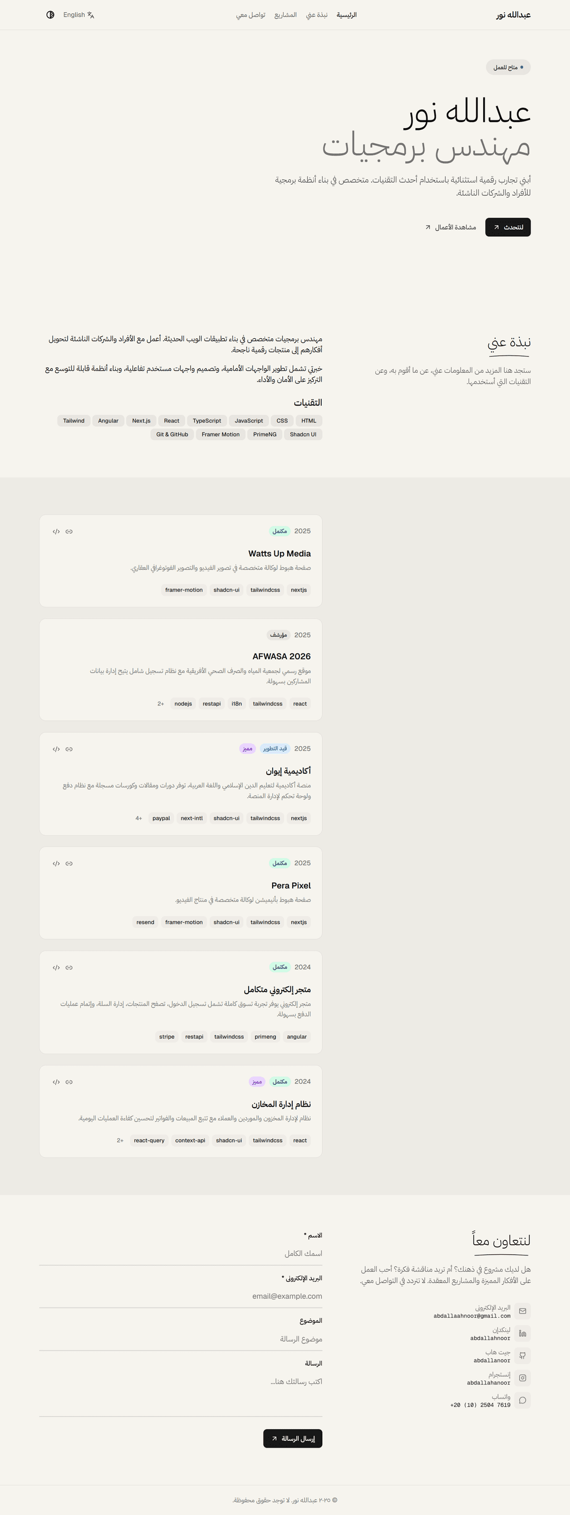Click the WhatsApp contact icon

click(522, 1400)
